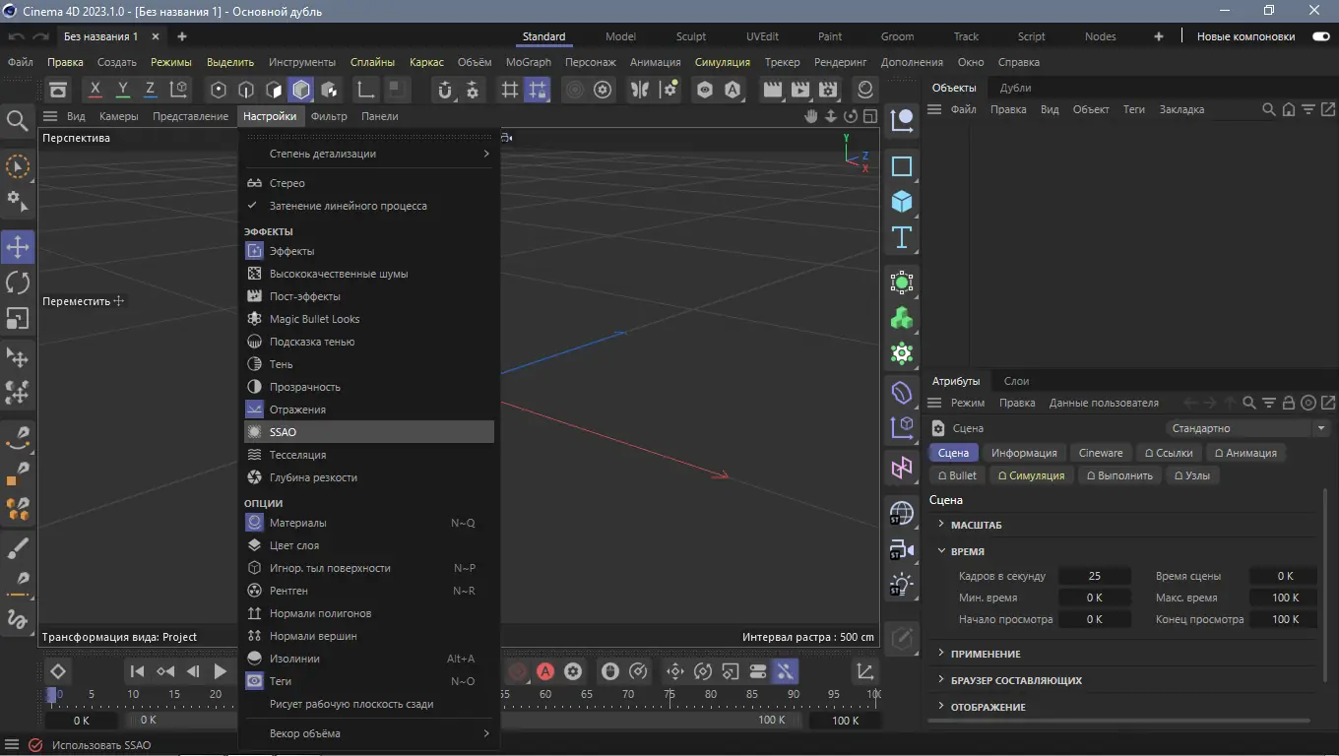
Task: Select the Cube primitive icon in right sidebar
Action: (901, 201)
